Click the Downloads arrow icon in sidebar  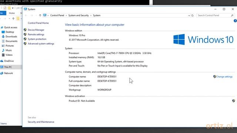tap(3, 37)
